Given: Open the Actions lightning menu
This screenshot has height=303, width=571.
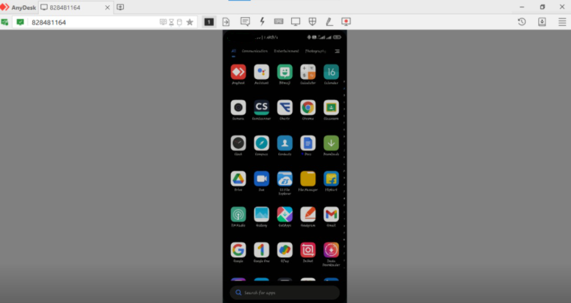Looking at the screenshot, I should coord(262,22).
